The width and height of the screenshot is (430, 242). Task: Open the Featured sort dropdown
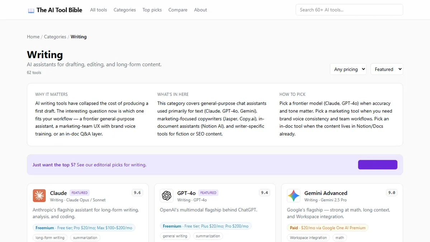pos(387,69)
